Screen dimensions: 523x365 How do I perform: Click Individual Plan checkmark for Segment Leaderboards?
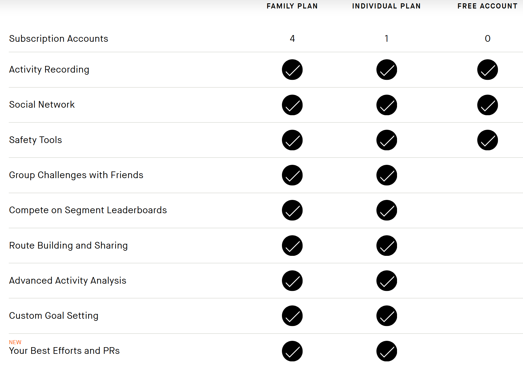386,210
